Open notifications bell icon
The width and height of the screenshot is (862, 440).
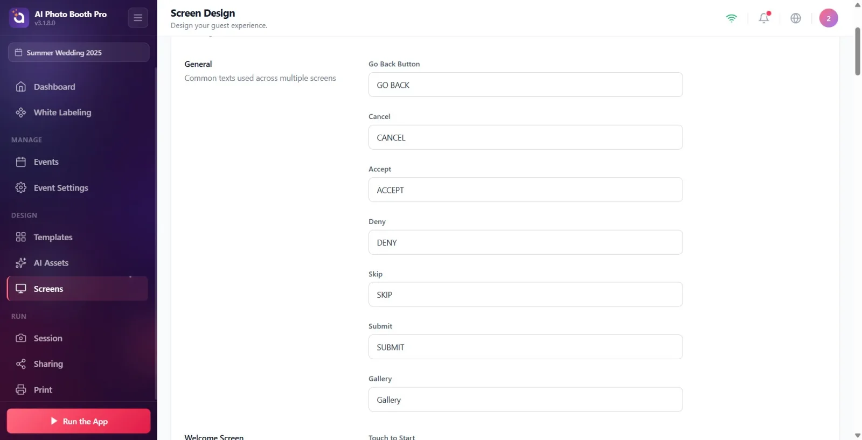click(764, 18)
